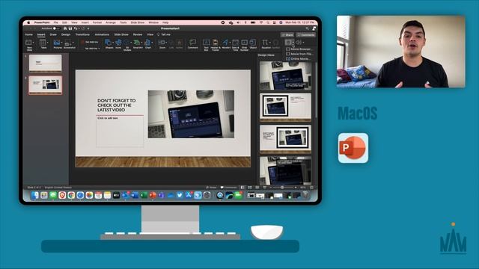479x269 pixels.
Task: Select slide 2 thumbnail in panel
Action: (x=45, y=85)
